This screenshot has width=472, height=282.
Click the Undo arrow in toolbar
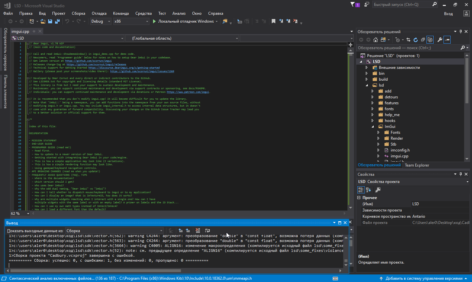(67, 21)
